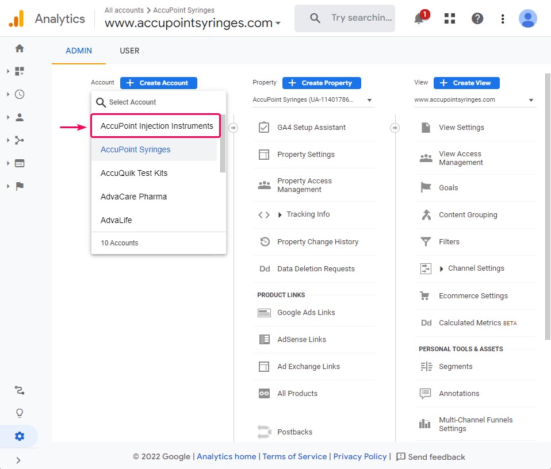Select AdvaCare Pharma account
This screenshot has width=551, height=469.
pyautogui.click(x=154, y=196)
